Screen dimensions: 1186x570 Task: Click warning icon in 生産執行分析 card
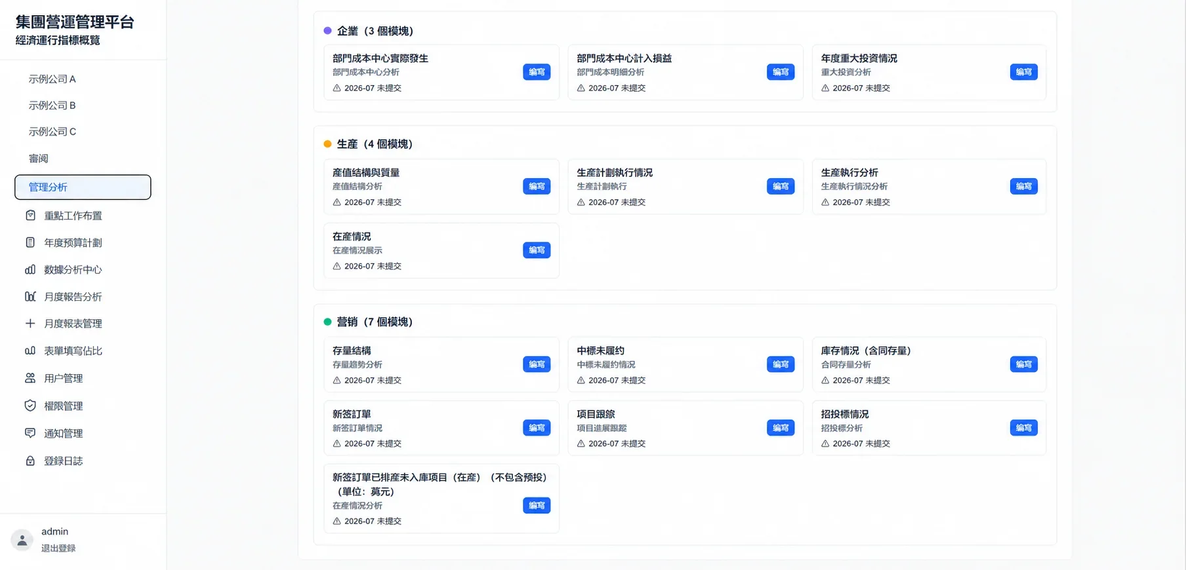click(825, 202)
